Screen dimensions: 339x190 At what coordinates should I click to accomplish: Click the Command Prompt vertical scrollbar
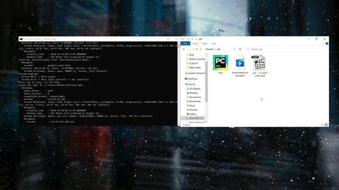pos(179,83)
